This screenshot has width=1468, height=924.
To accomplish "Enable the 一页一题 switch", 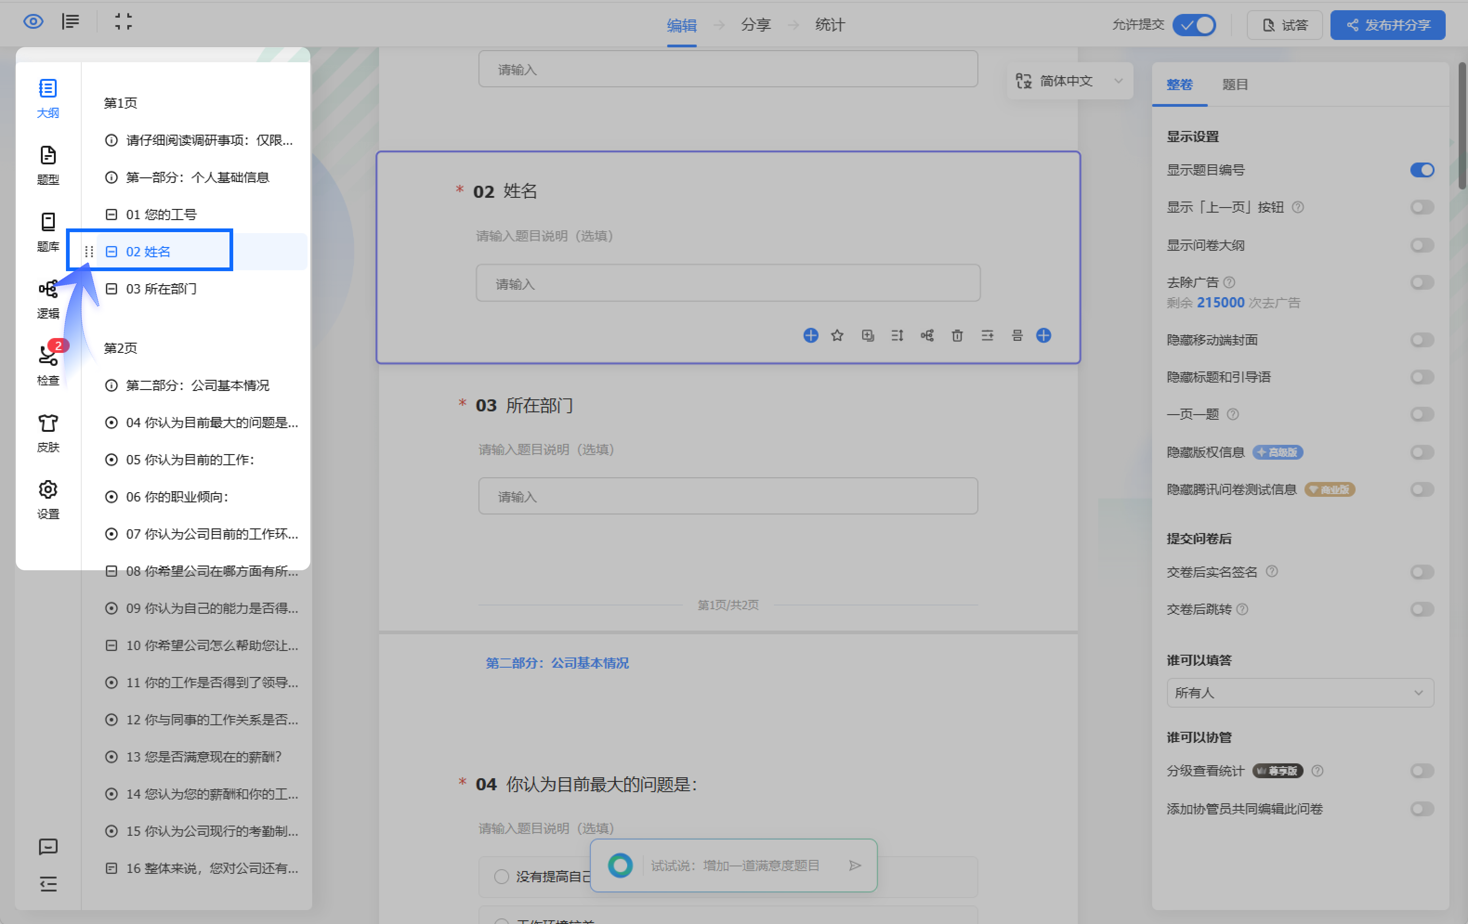I will (x=1422, y=415).
